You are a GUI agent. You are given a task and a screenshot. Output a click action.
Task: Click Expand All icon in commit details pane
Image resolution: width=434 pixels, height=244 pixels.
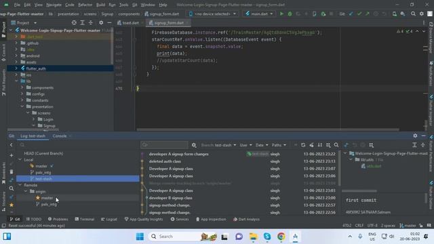pos(414,145)
